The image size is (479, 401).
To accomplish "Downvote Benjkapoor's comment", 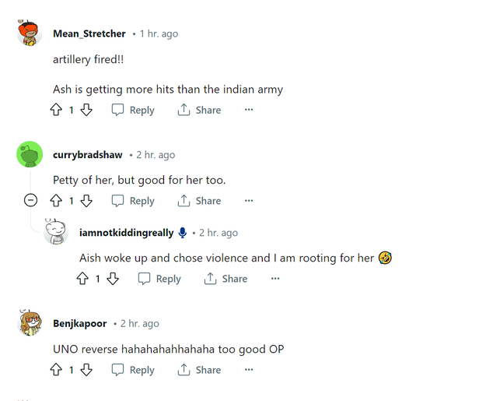I will [x=86, y=370].
